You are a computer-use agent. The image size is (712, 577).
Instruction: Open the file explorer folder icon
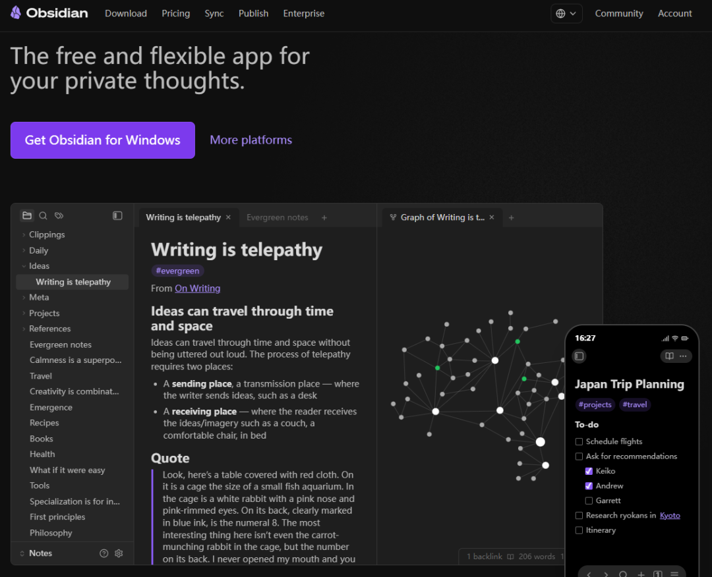(x=27, y=215)
